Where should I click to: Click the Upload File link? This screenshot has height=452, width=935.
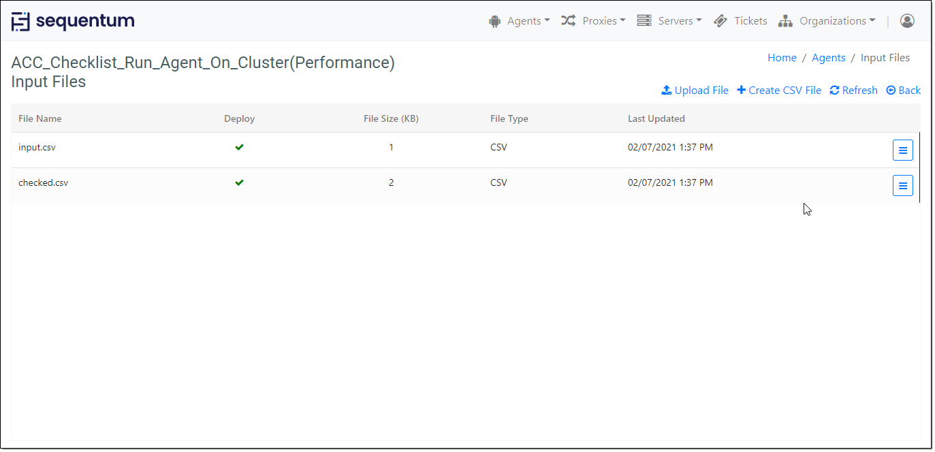(695, 91)
